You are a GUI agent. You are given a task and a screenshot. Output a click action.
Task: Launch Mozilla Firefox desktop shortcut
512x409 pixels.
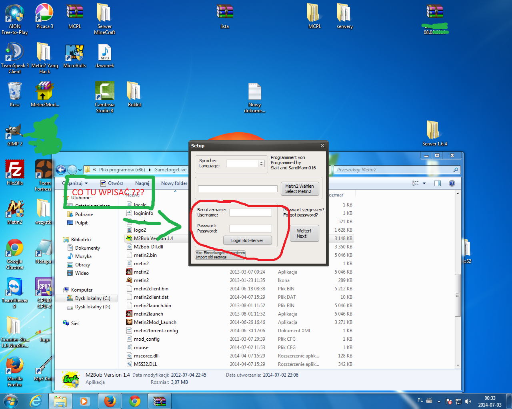[x=15, y=372]
